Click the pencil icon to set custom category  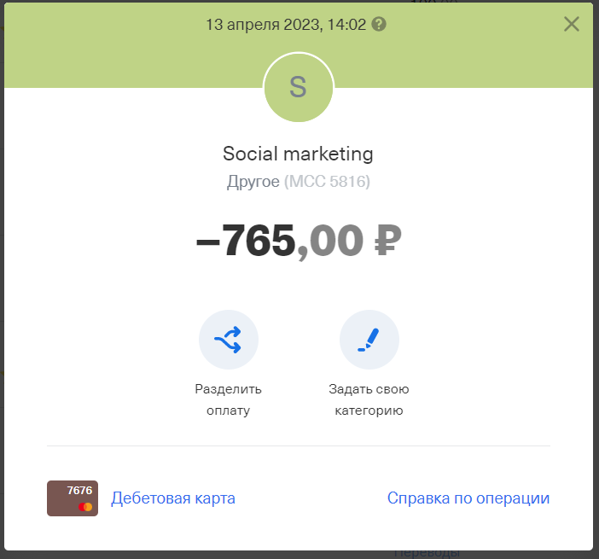(369, 340)
